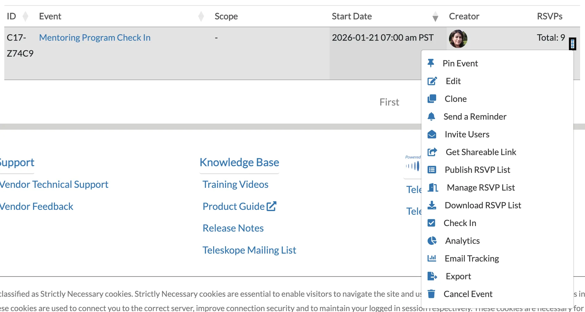Image resolution: width=585 pixels, height=312 pixels.
Task: Sort by Event column arrows
Action: [x=201, y=16]
